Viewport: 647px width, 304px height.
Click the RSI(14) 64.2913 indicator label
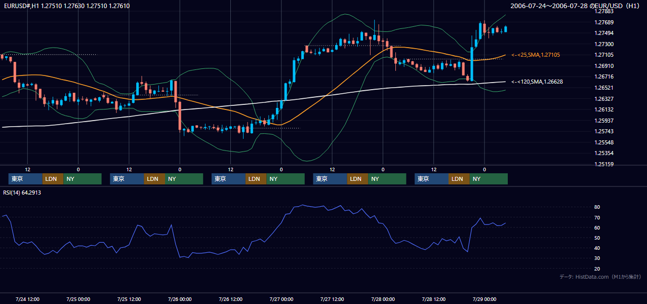pyautogui.click(x=22, y=193)
